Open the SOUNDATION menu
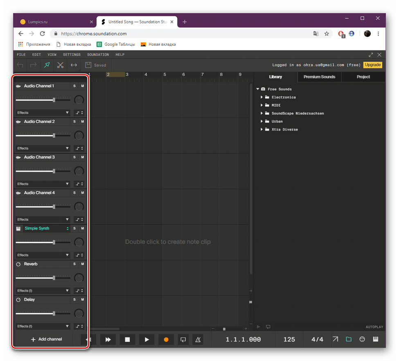 pos(98,54)
